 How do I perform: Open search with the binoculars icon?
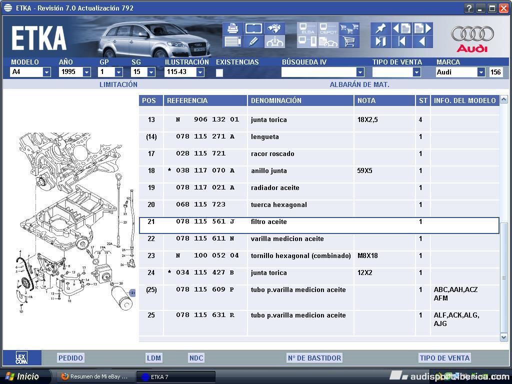point(274,28)
